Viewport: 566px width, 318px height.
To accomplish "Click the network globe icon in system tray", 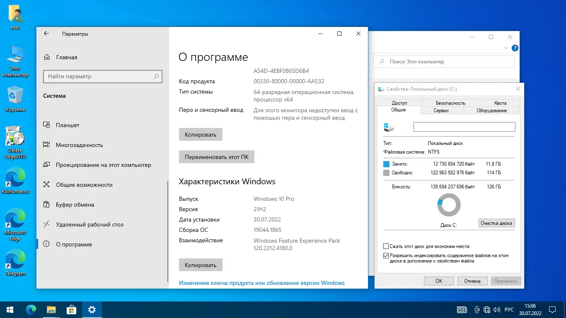I will [487, 309].
